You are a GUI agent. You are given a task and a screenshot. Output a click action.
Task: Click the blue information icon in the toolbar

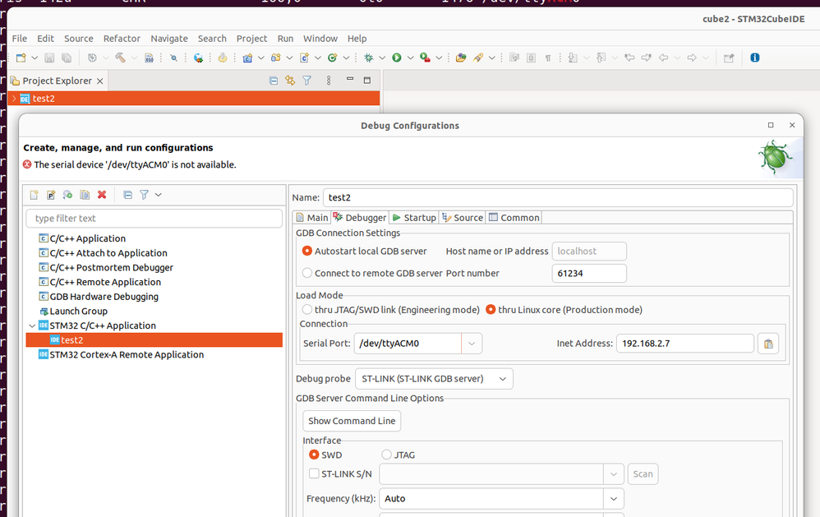754,58
